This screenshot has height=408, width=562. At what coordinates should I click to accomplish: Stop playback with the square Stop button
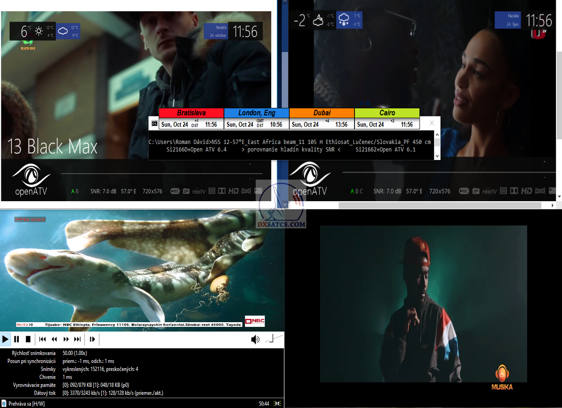[28, 339]
